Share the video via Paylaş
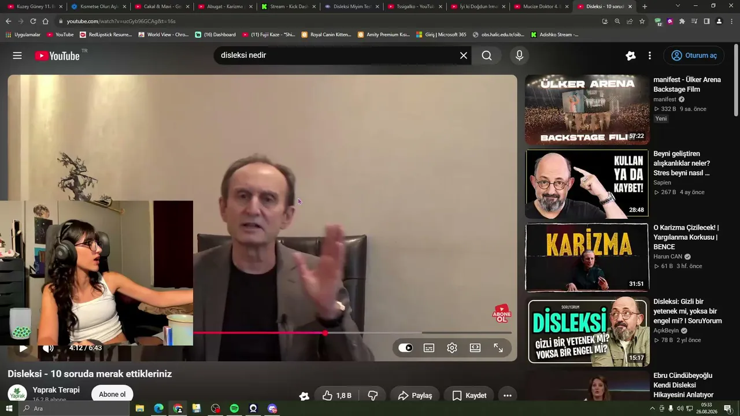Image resolution: width=740 pixels, height=416 pixels. [415, 395]
